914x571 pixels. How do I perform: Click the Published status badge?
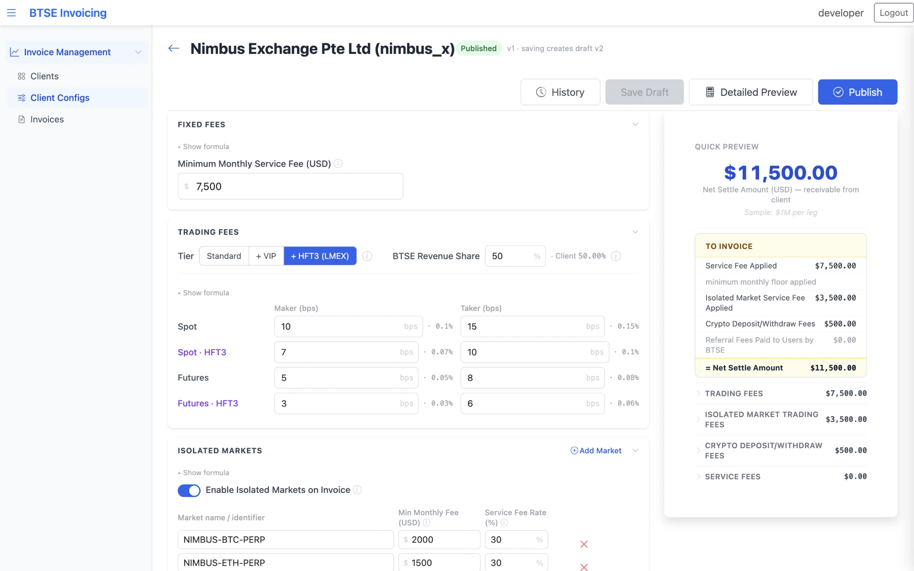[x=478, y=48]
